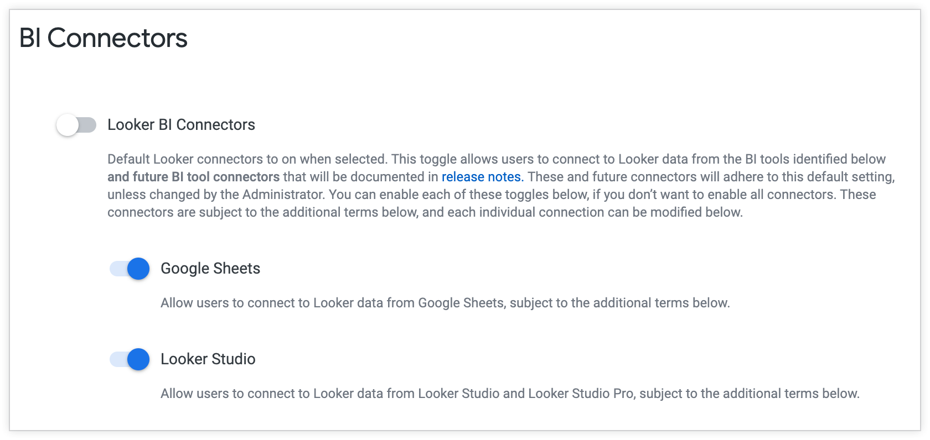930x440 pixels.
Task: Click the bold "and future BI tool connectors" text
Action: click(x=194, y=177)
